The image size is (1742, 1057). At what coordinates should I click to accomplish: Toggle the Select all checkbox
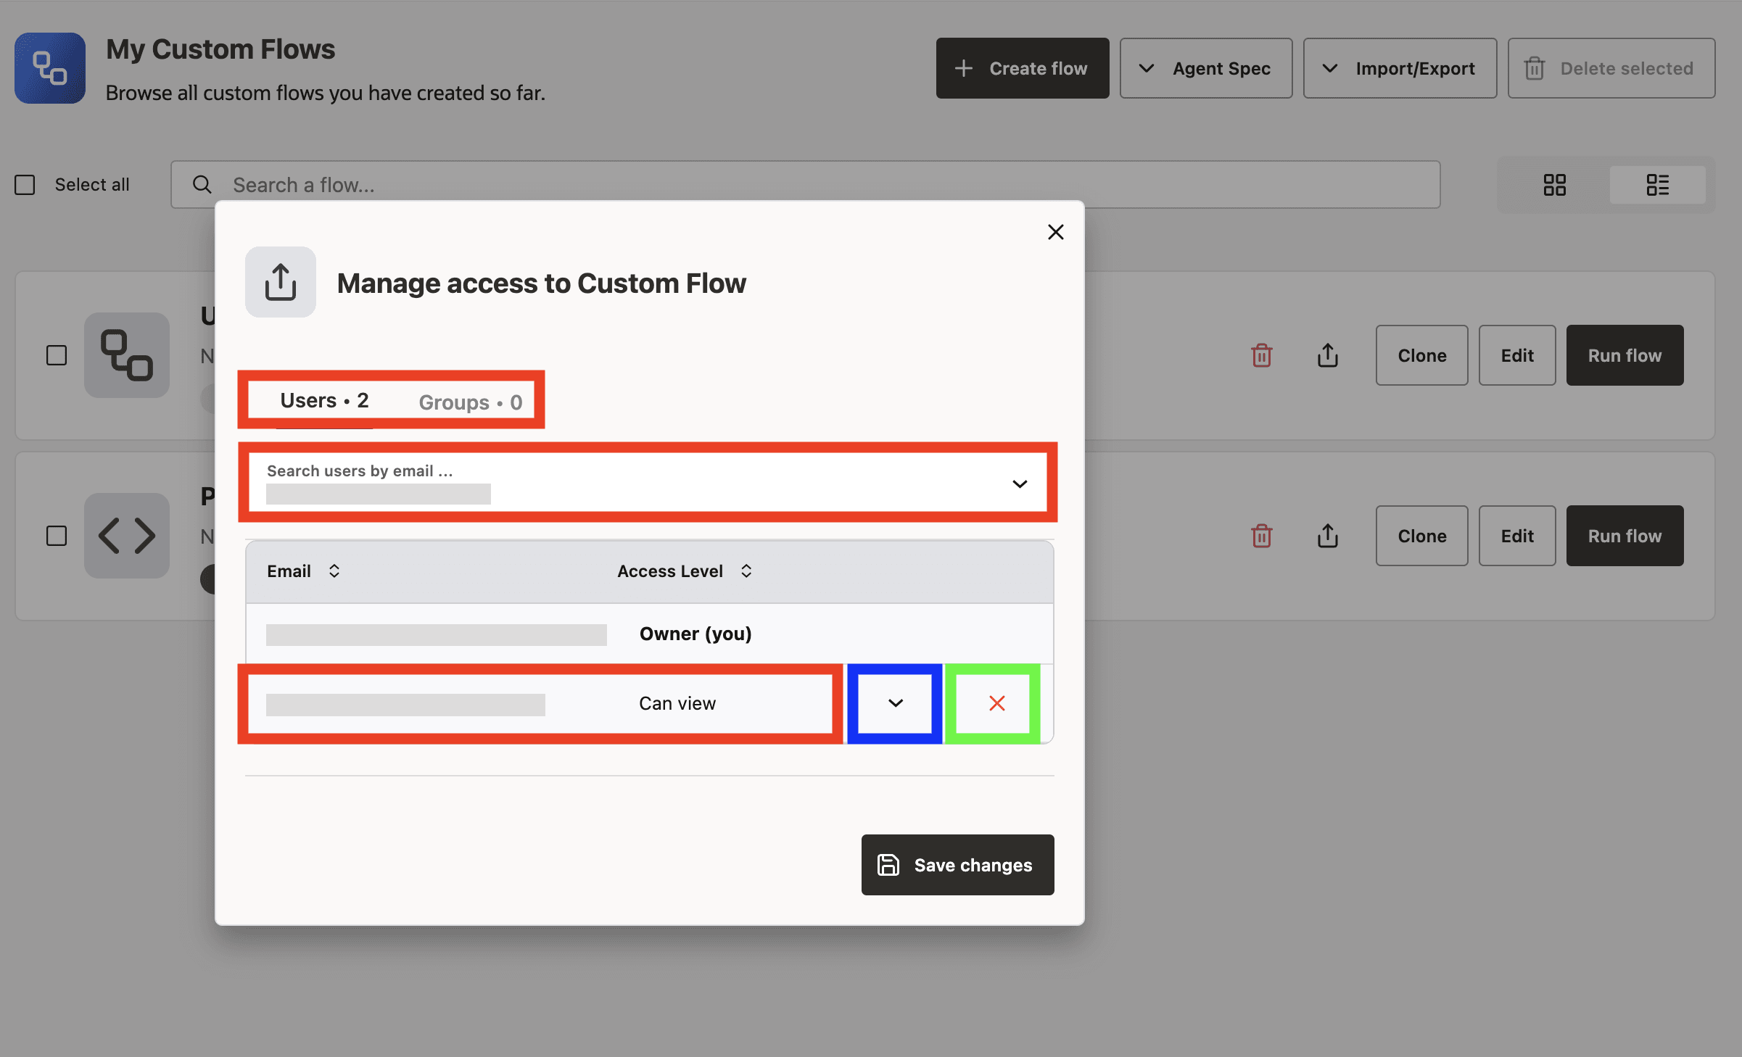(x=25, y=185)
